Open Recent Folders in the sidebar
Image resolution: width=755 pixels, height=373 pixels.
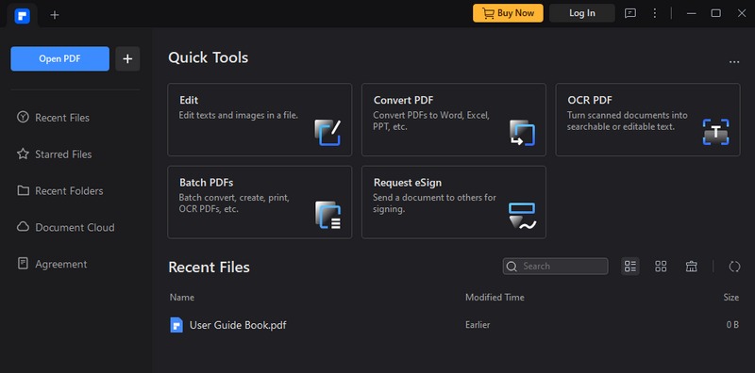click(x=69, y=191)
